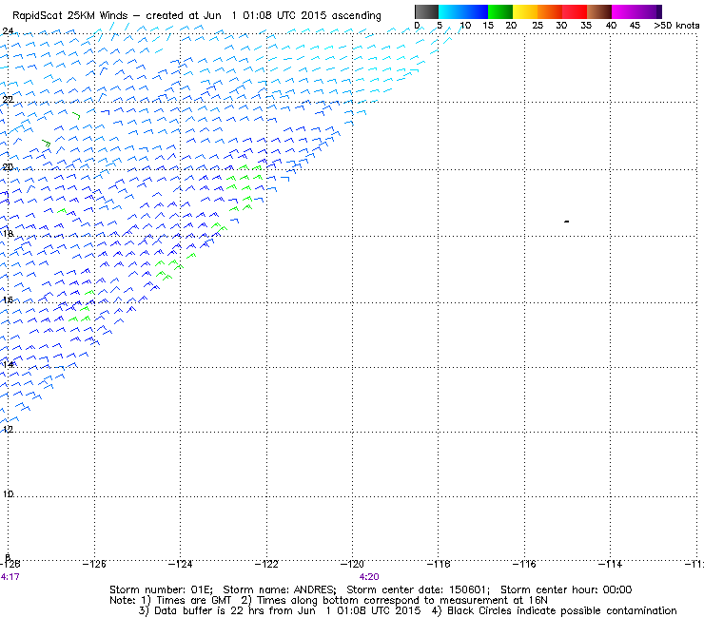Click the 'Storm name: ANDRES;' text
The height and width of the screenshot is (618, 704).
coord(280,589)
